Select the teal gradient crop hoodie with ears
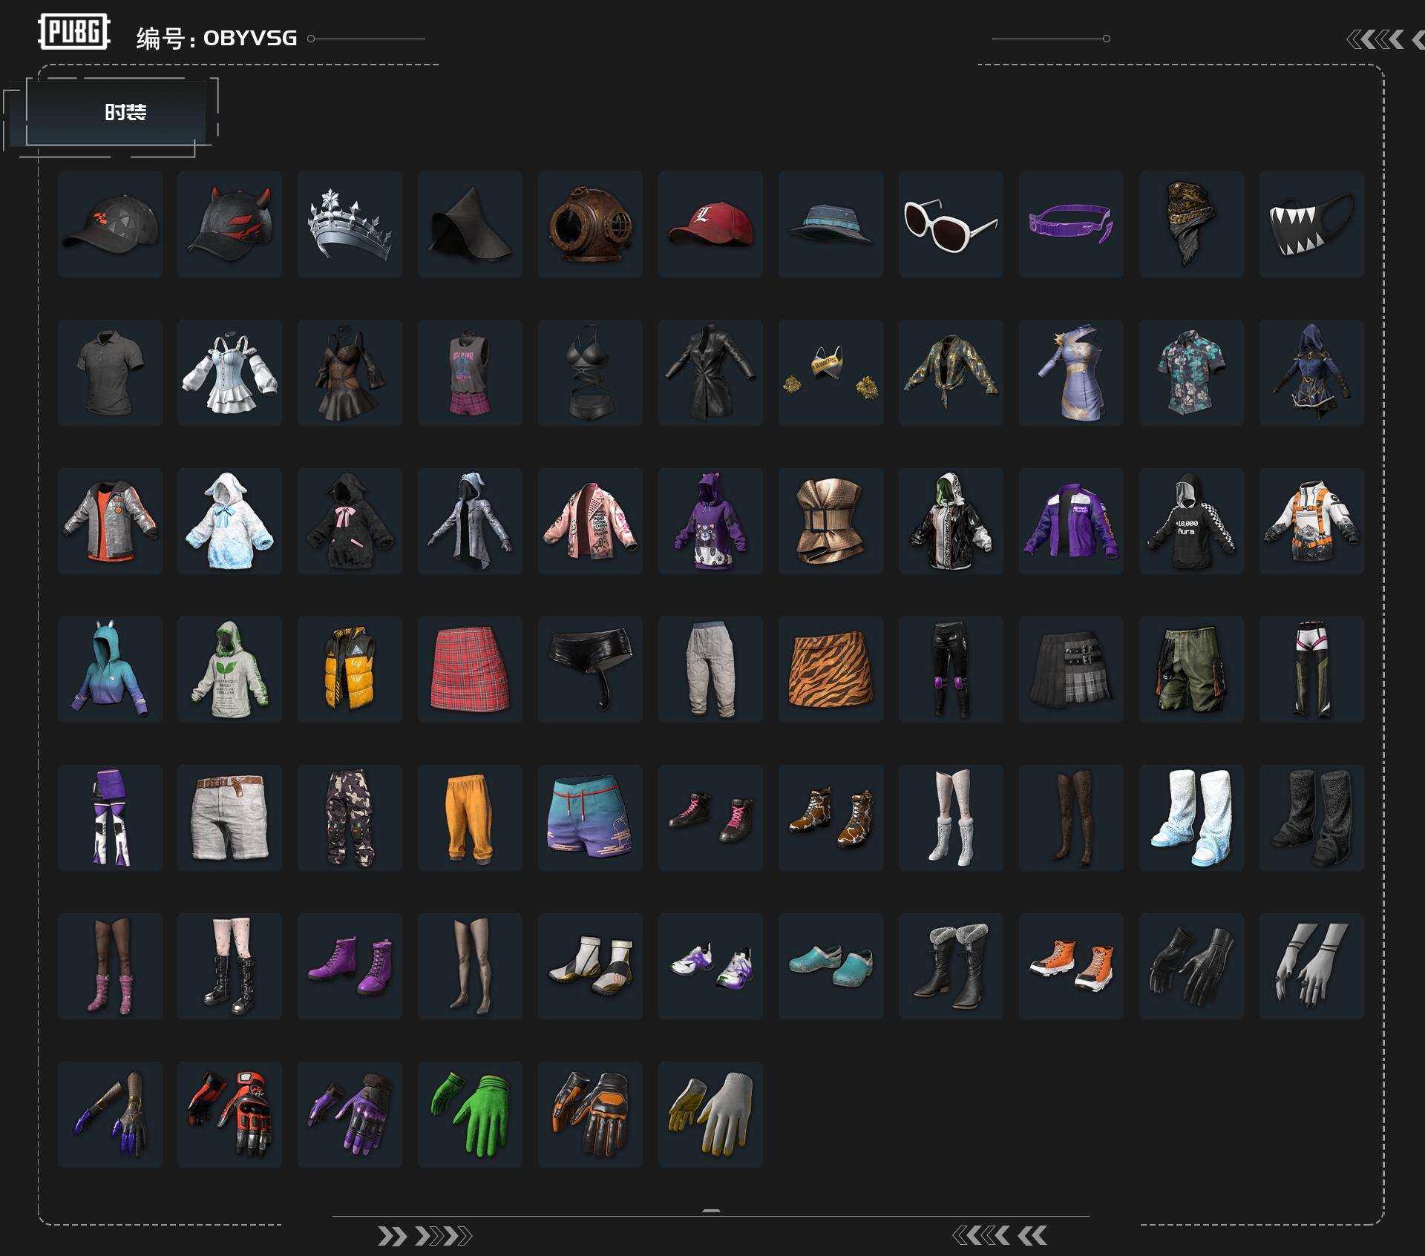Viewport: 1425px width, 1256px height. click(110, 669)
